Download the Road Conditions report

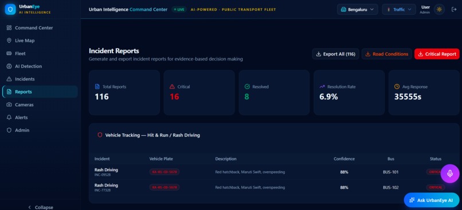click(386, 54)
